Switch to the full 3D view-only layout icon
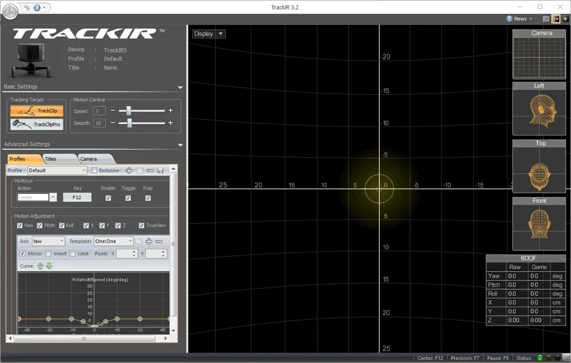The image size is (571, 363). (x=565, y=19)
